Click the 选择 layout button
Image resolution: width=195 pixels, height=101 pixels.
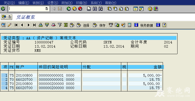[83, 25]
